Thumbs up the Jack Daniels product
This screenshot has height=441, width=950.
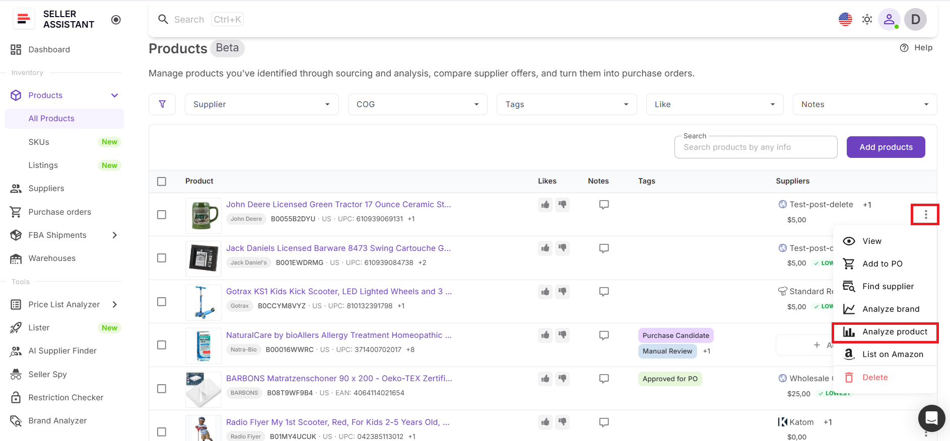pos(545,248)
